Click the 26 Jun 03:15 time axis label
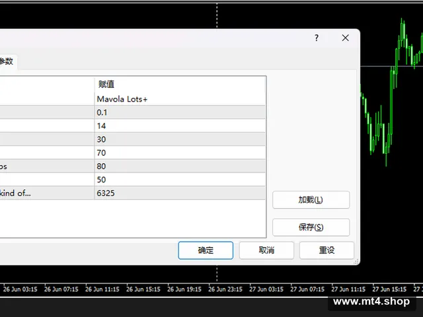 [x=20, y=289]
